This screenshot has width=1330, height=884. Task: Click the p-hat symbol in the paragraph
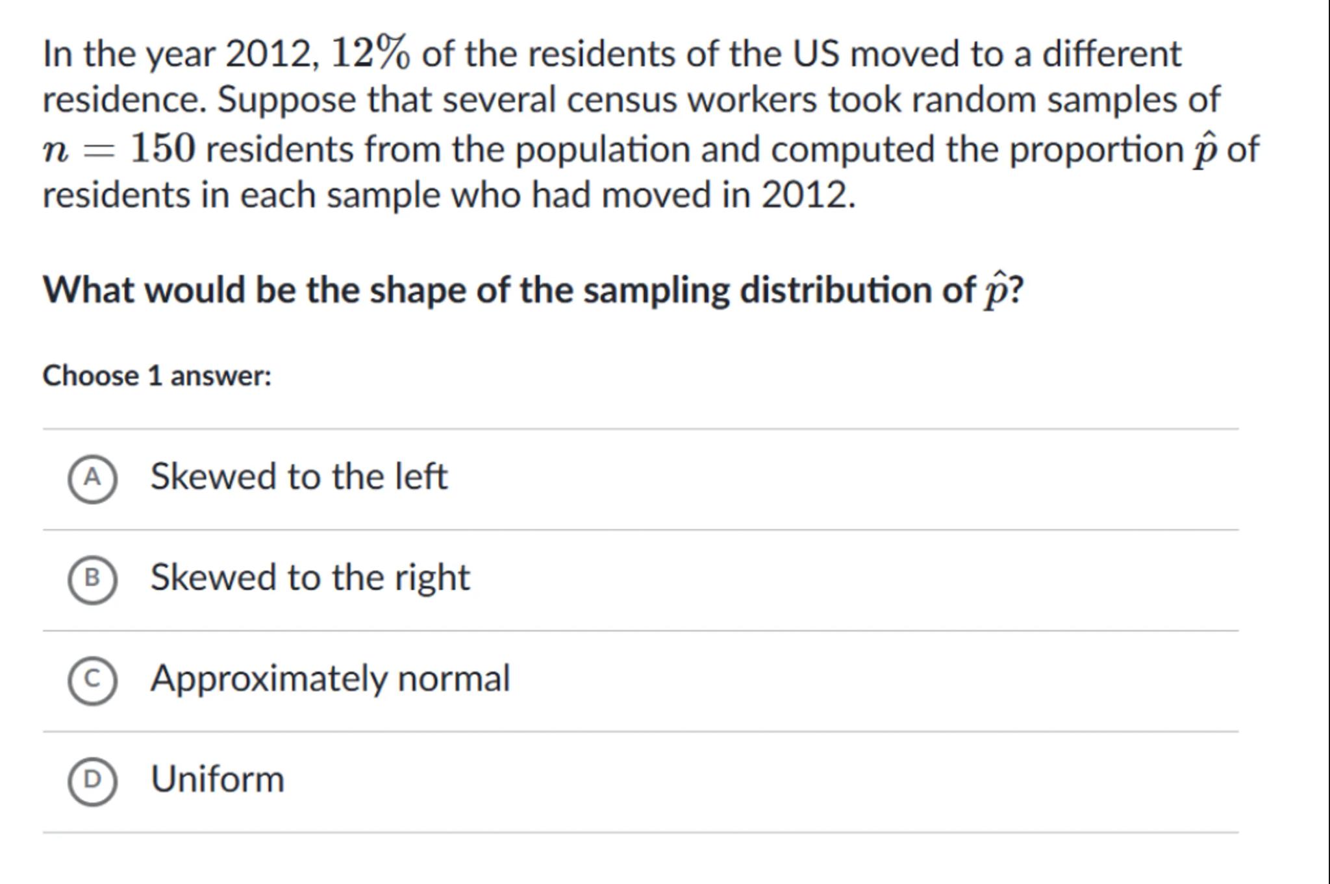point(1203,151)
